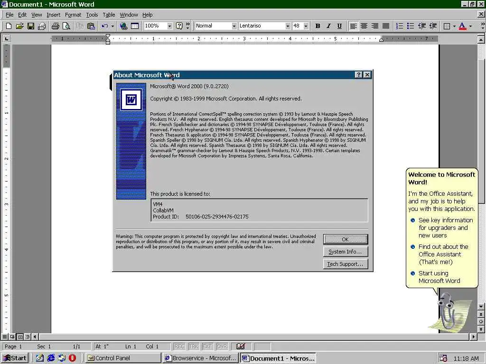
Task: Align text right
Action: pos(375,26)
